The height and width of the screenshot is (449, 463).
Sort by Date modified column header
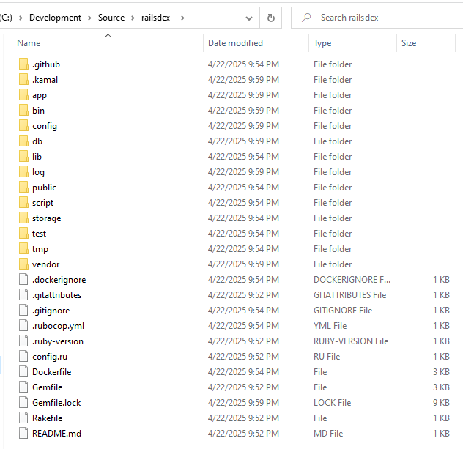click(x=235, y=43)
